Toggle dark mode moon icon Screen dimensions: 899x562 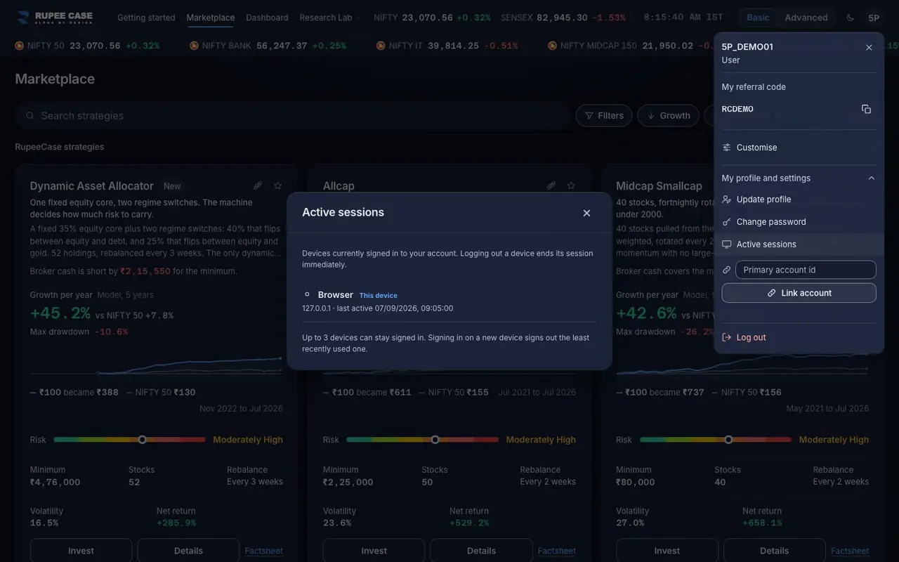coord(851,18)
